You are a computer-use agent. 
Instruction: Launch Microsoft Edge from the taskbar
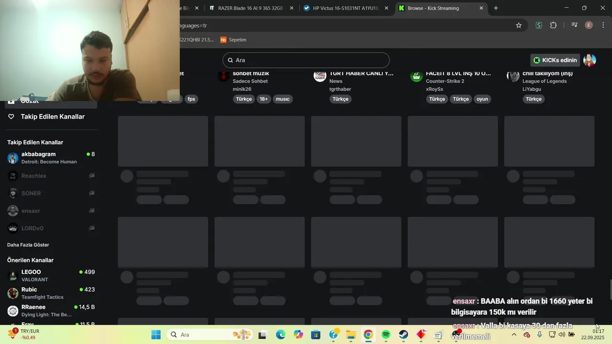point(281,334)
